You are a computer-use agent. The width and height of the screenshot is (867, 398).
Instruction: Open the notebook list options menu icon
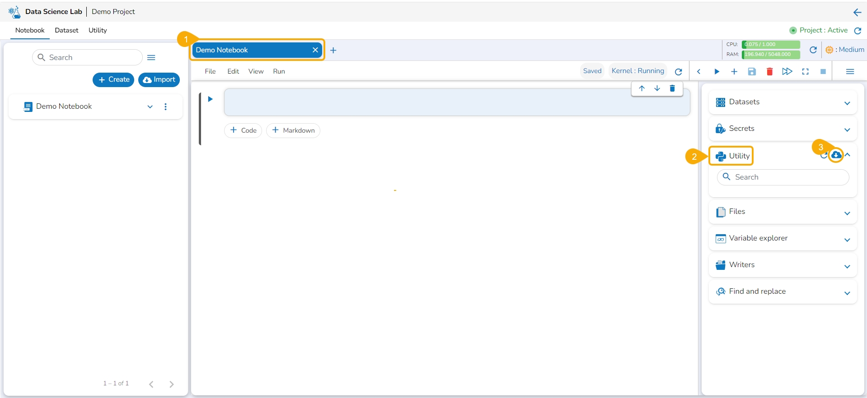151,57
